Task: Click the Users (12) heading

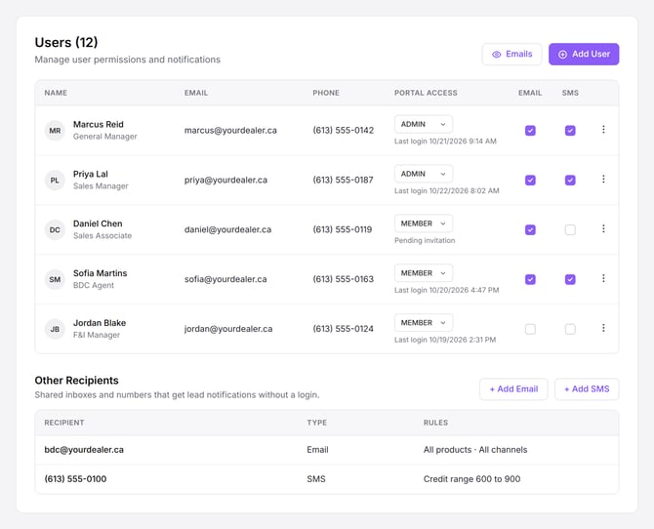Action: (66, 43)
